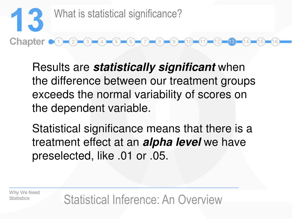Click chapter 5 circle
The image size is (292, 219).
coord(116,42)
